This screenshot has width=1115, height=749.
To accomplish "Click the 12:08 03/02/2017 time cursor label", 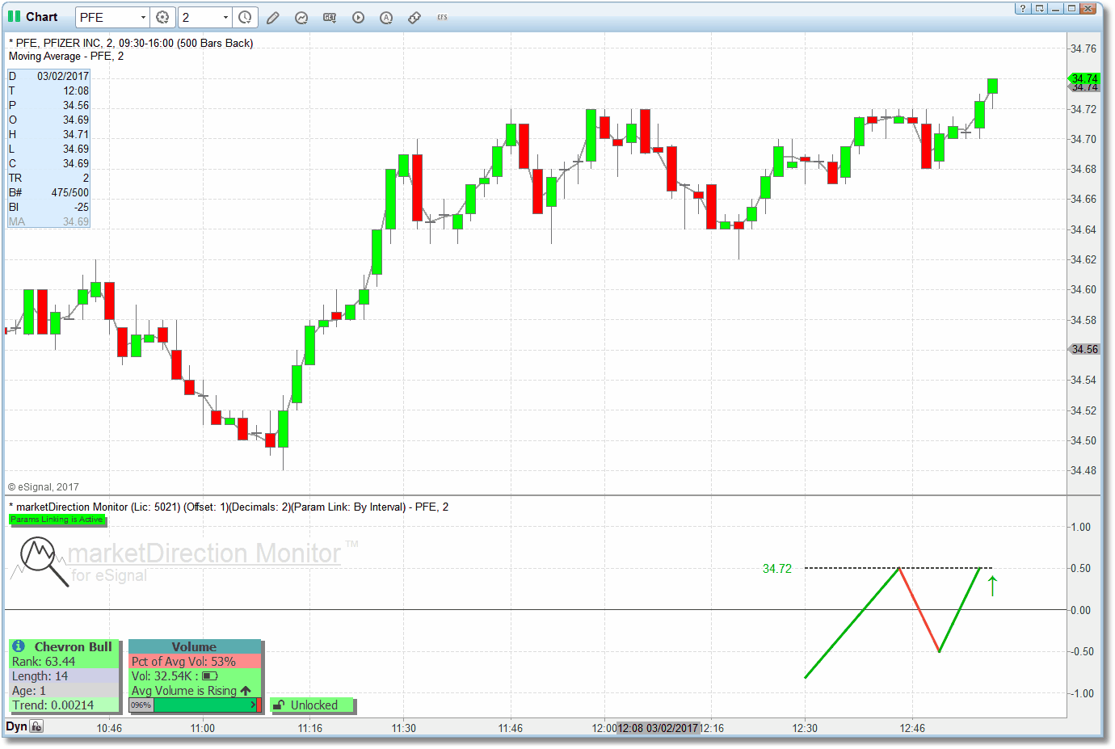I will (x=658, y=728).
